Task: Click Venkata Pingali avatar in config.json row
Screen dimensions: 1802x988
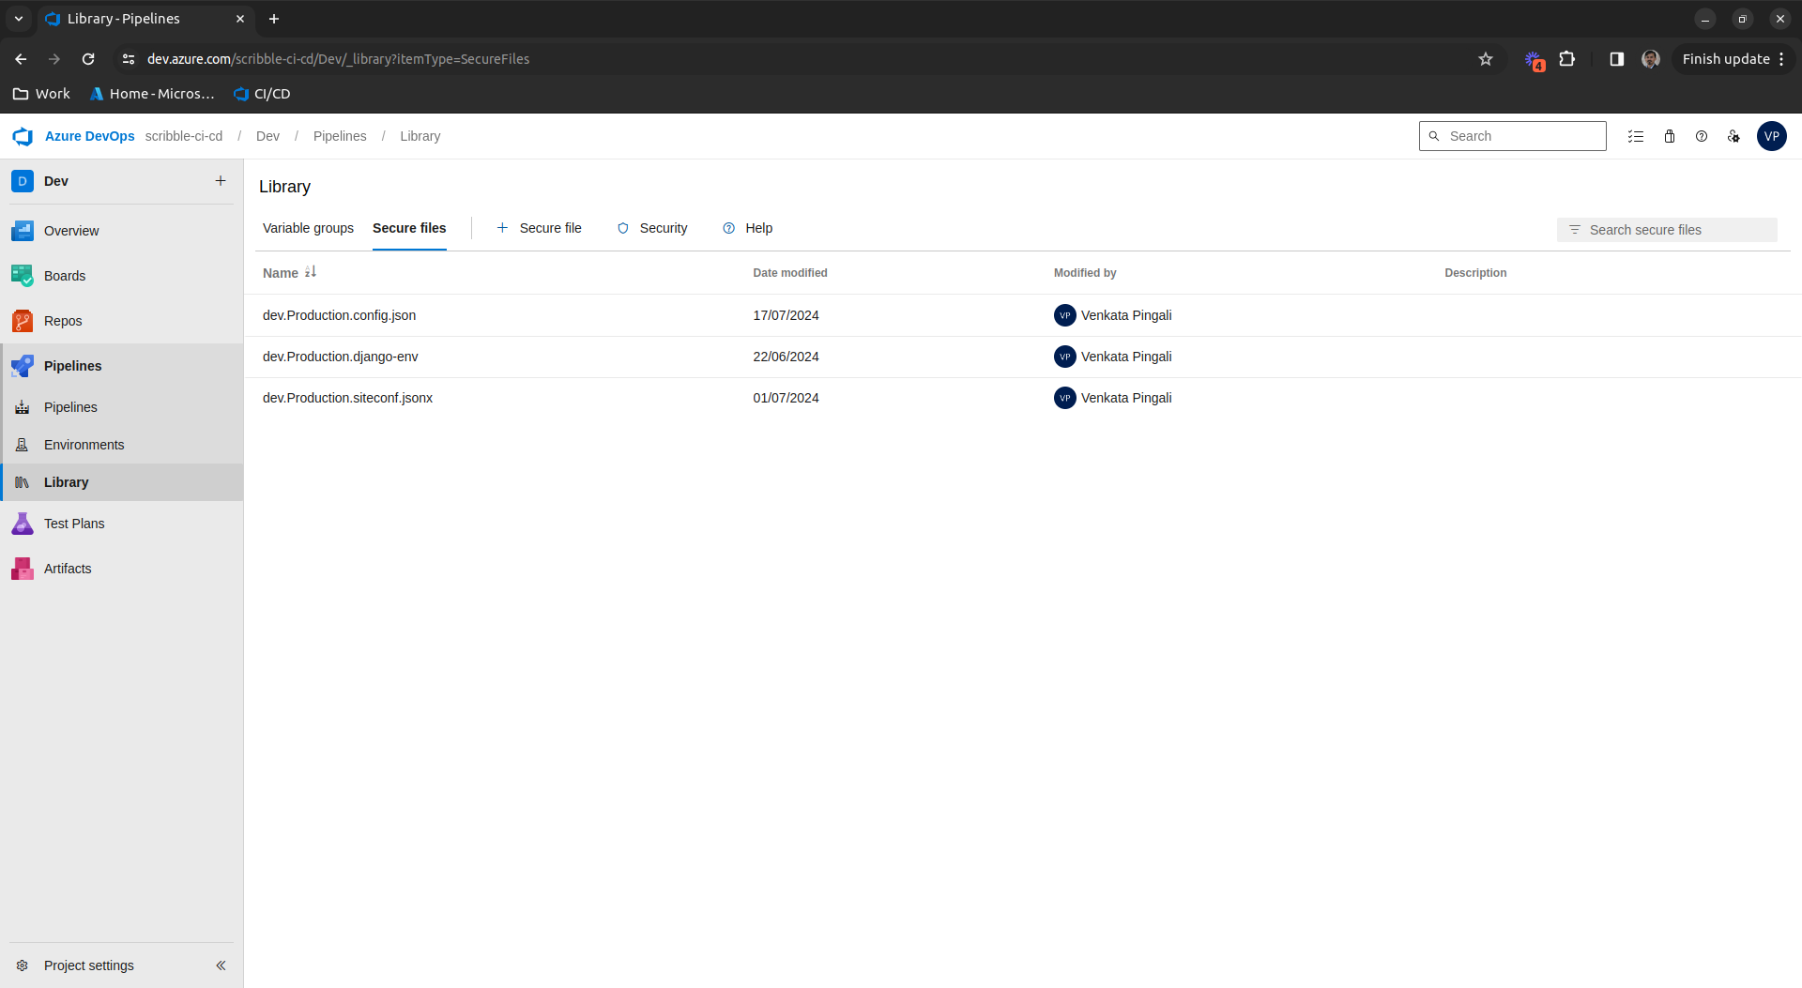Action: click(1064, 315)
